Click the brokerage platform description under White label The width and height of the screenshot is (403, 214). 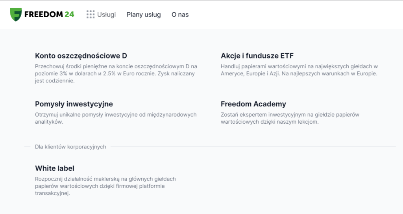click(105, 186)
